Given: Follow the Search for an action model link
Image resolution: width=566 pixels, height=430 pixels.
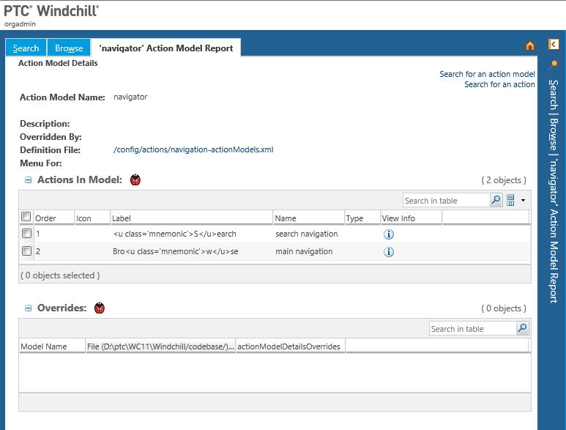Looking at the screenshot, I should coord(487,74).
